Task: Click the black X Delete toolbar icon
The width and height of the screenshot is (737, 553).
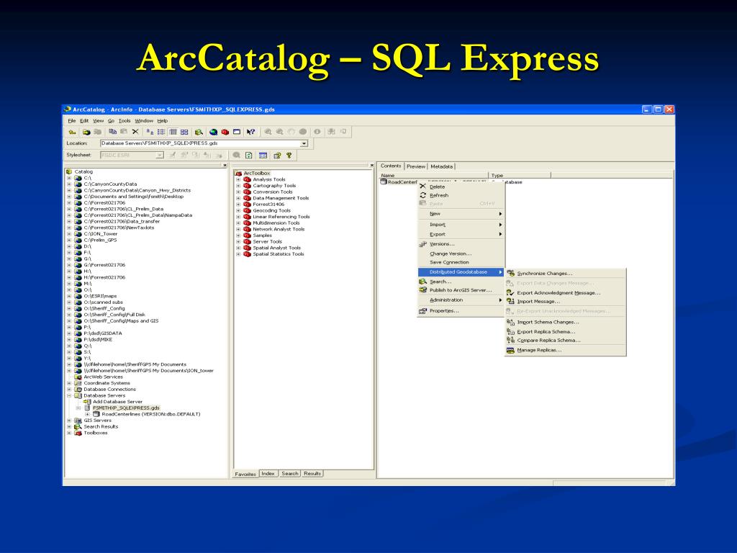Action: pos(135,132)
